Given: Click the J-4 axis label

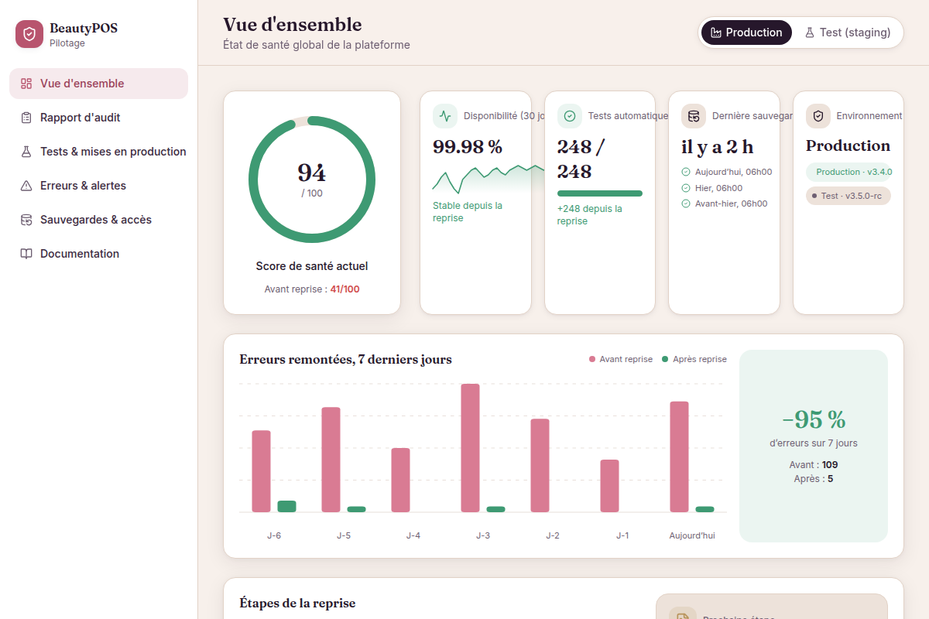Looking at the screenshot, I should coord(413,535).
